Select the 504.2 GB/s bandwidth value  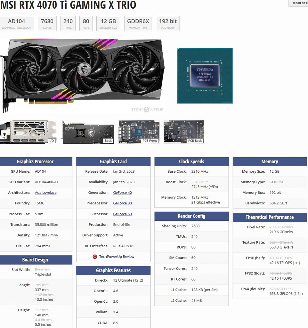[278, 203]
